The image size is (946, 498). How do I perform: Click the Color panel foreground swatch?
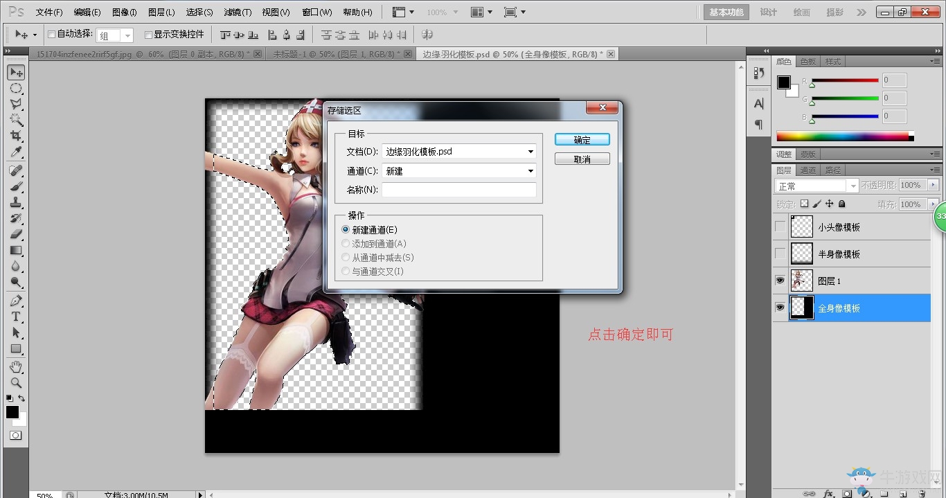(783, 82)
